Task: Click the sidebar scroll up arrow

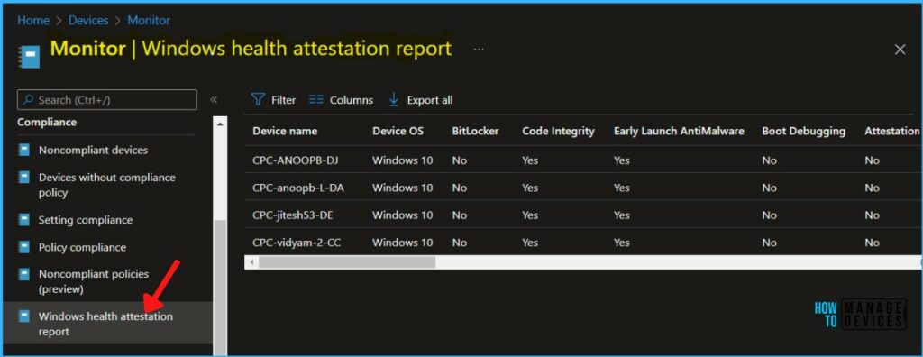Action: [x=220, y=124]
